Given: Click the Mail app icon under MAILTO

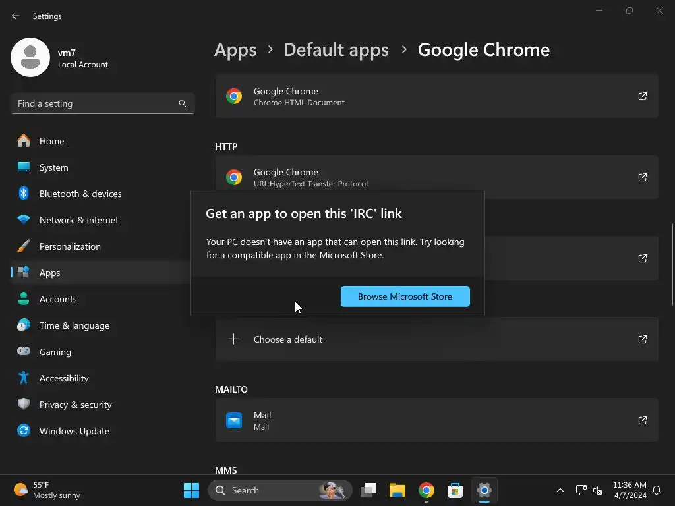Looking at the screenshot, I should coord(234,420).
